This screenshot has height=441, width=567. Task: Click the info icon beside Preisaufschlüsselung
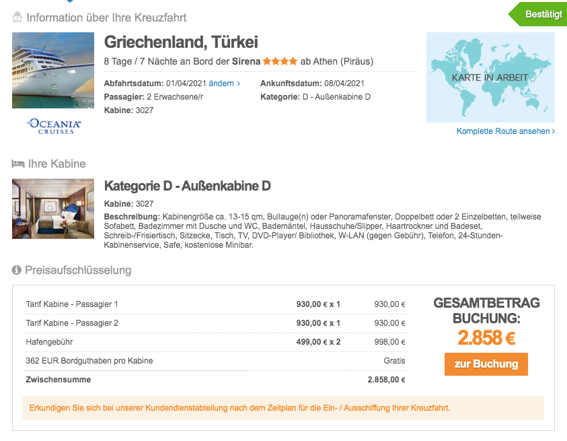pos(17,270)
